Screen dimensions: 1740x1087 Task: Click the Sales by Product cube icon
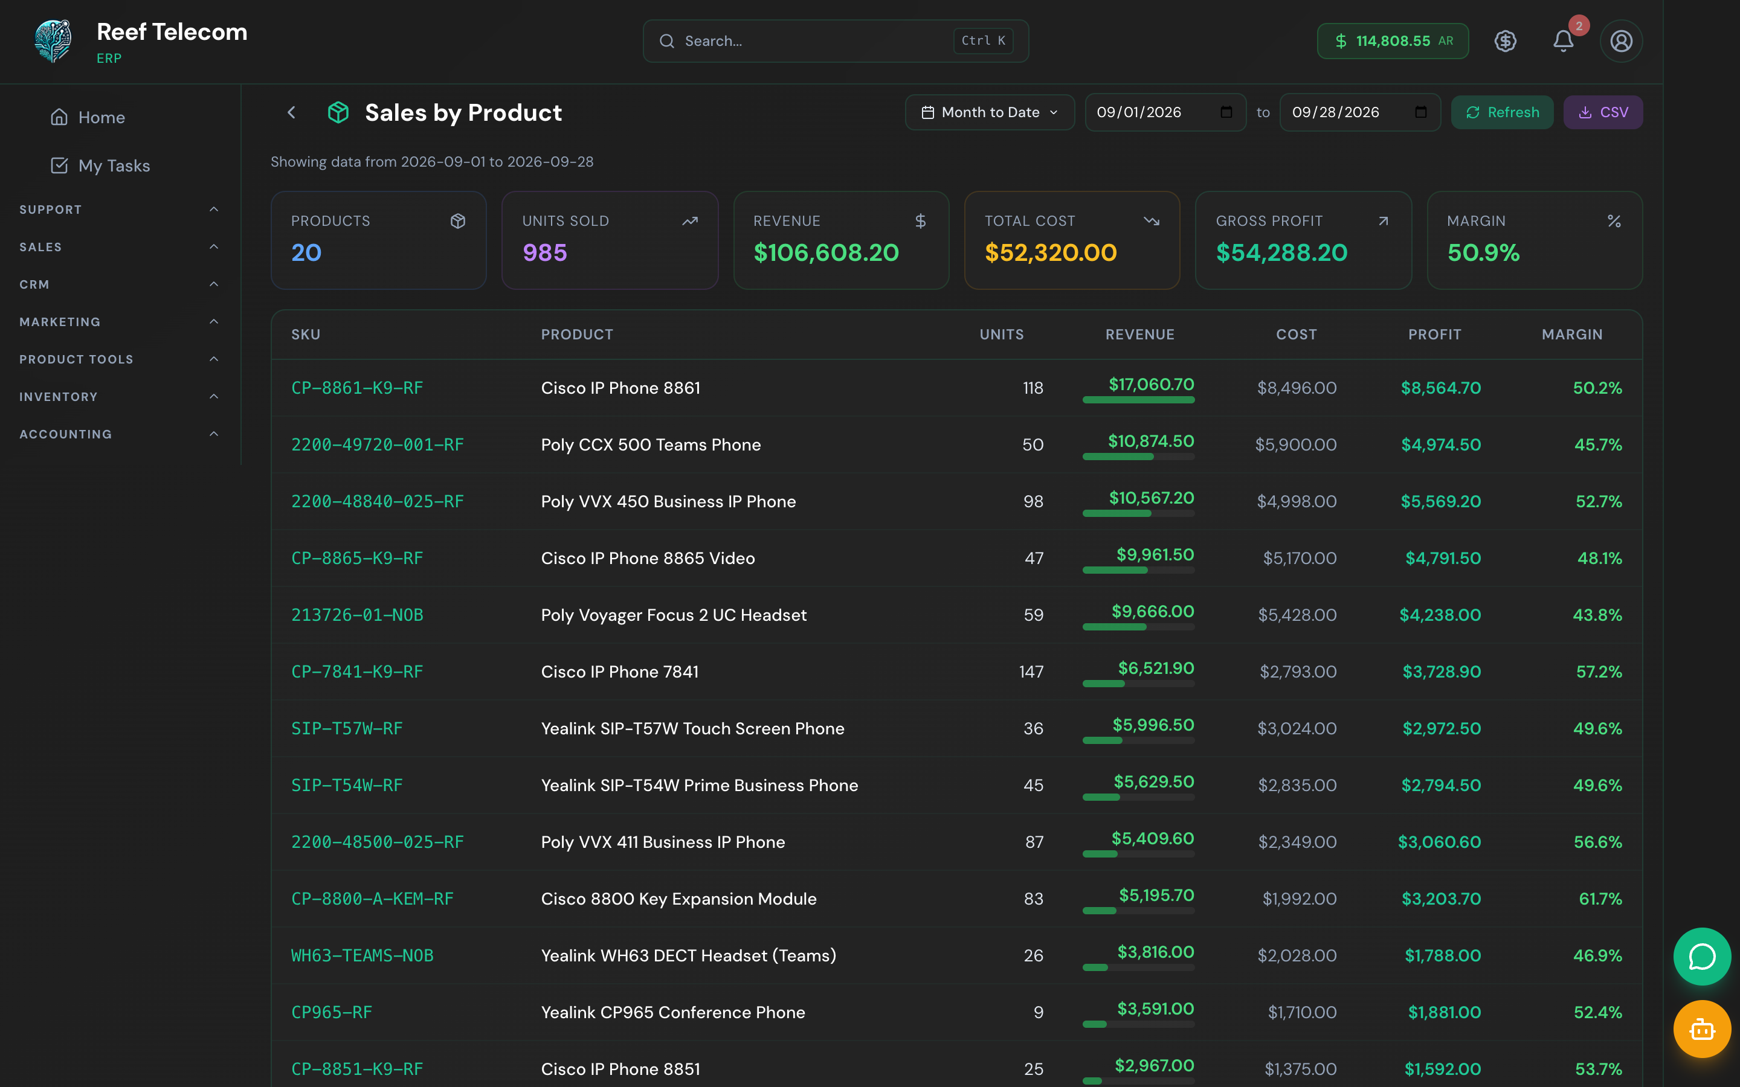pyautogui.click(x=338, y=112)
